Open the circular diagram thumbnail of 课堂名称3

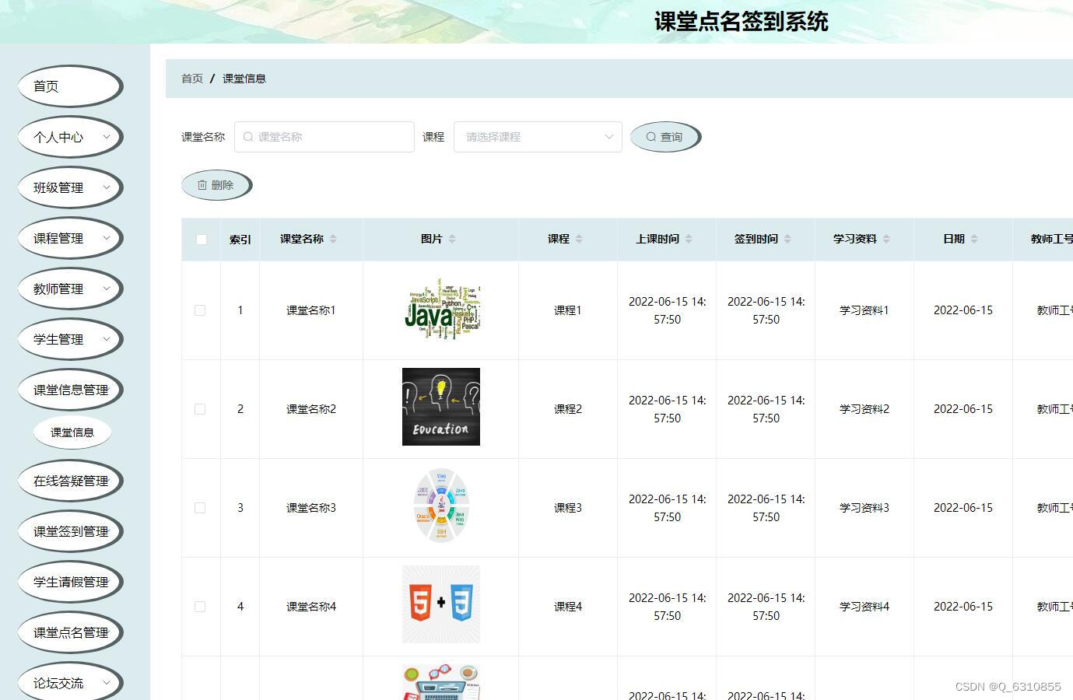point(441,506)
